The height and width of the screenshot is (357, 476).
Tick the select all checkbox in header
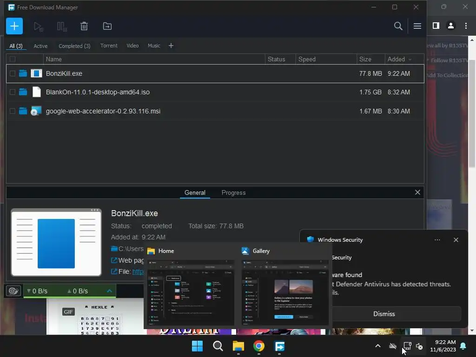pyautogui.click(x=13, y=59)
